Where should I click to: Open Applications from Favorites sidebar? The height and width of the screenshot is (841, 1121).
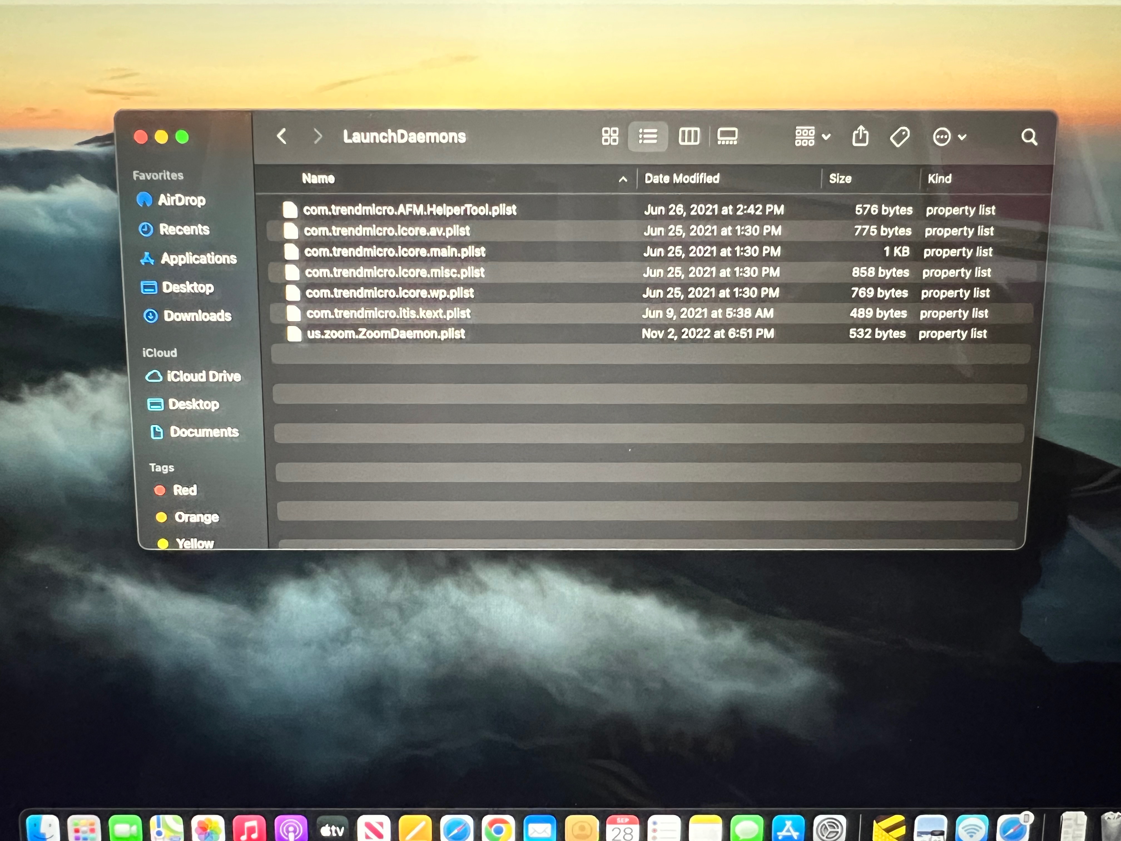198,259
